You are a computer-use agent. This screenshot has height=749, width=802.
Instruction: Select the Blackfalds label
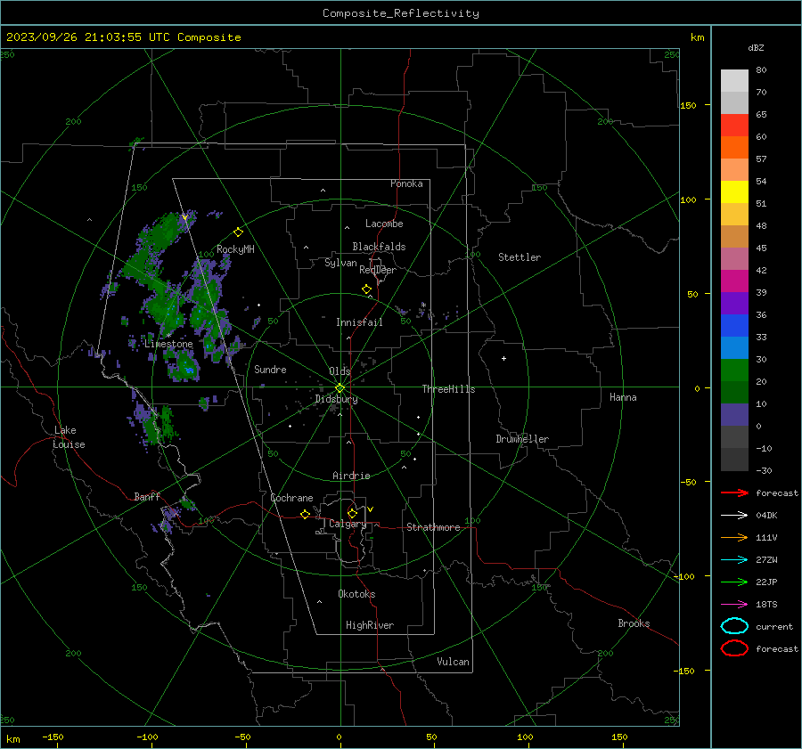(379, 247)
